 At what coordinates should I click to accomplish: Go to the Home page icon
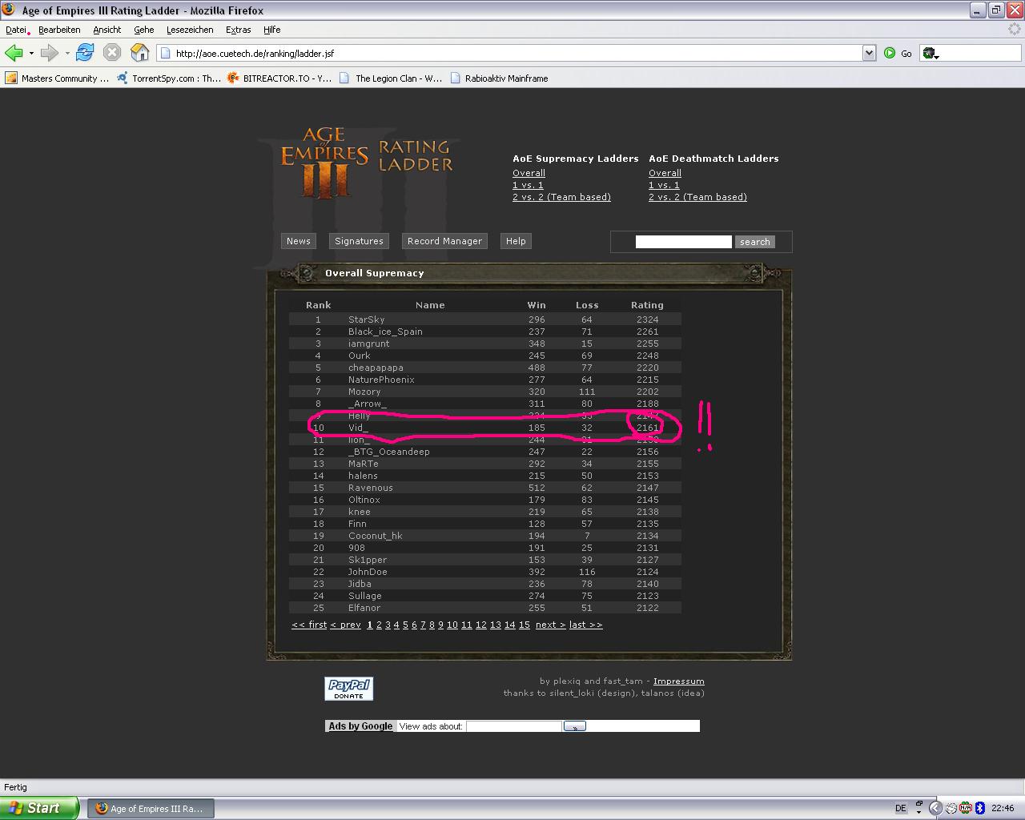(x=140, y=53)
